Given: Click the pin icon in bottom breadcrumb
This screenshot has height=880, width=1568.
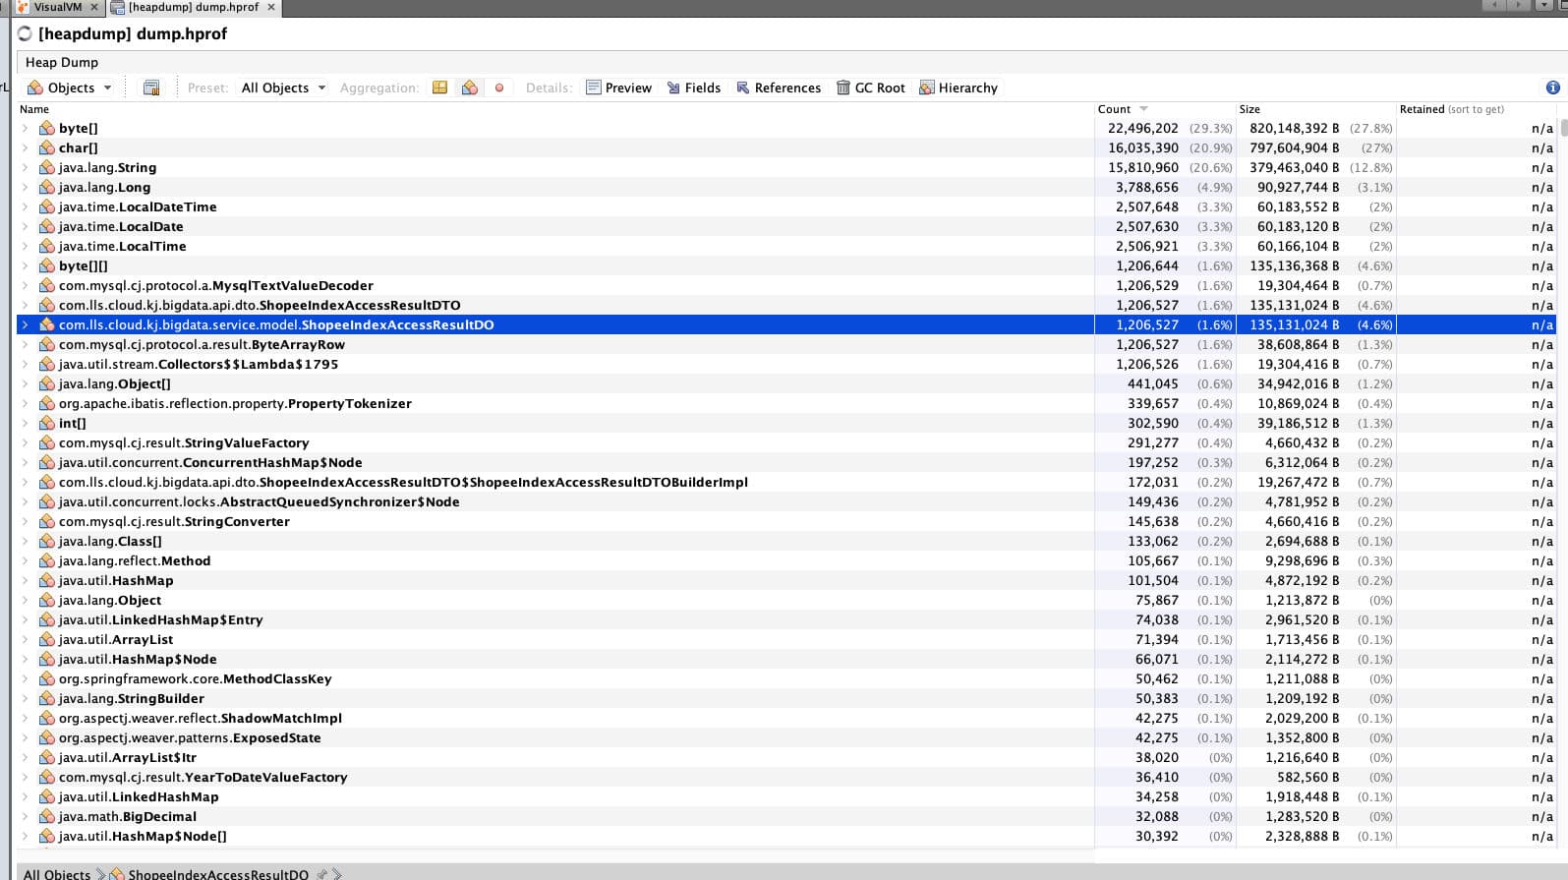Looking at the screenshot, I should [x=322, y=874].
